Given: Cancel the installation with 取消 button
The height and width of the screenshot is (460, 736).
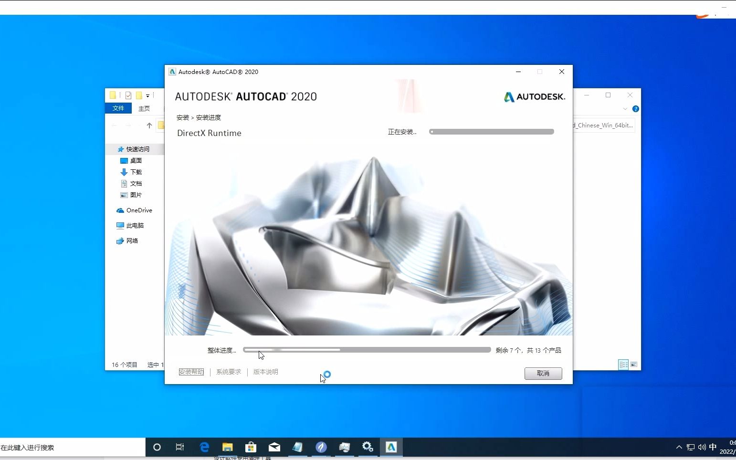Looking at the screenshot, I should tap(543, 374).
